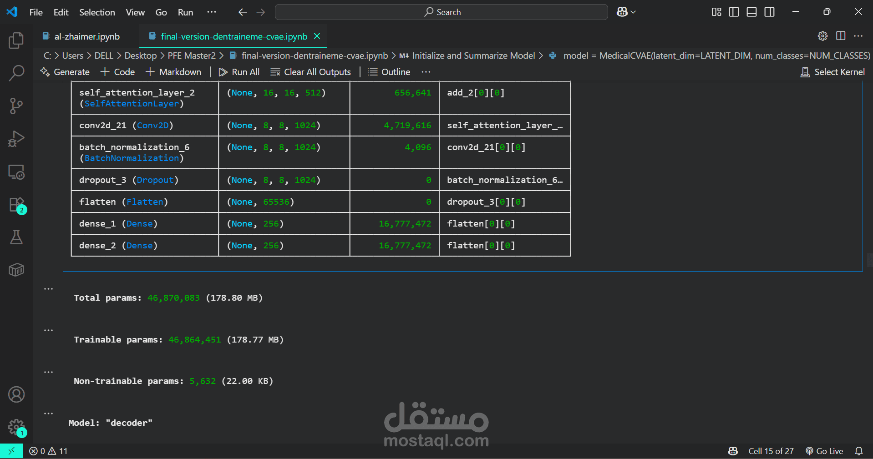Expand output actions for Non-trainable params
Image resolution: width=873 pixels, height=459 pixels.
pos(49,372)
